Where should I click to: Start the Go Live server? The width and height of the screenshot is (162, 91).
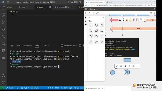click(x=79, y=88)
